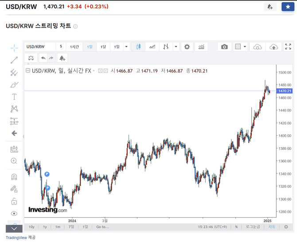
Task: Toggle the 로그눈금 log scale option
Action: [x=254, y=227]
